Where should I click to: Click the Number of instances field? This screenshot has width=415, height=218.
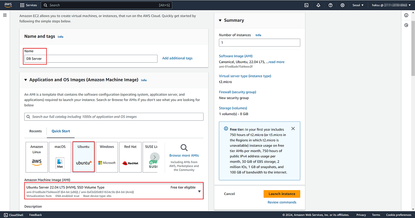[259, 42]
